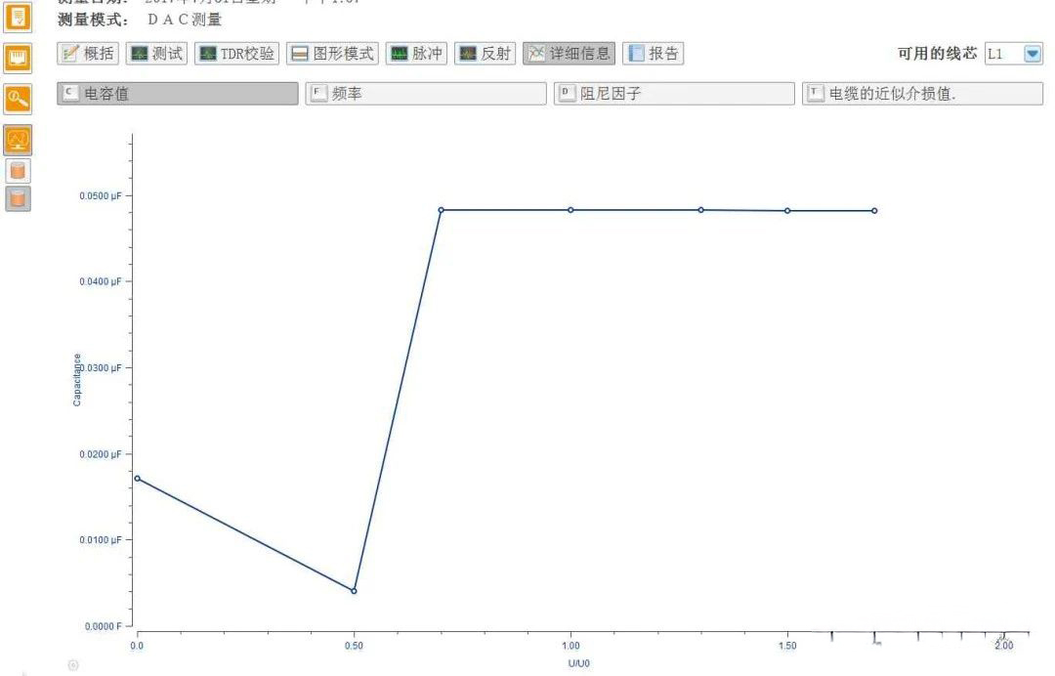The height and width of the screenshot is (676, 1055).
Task: Open the 报告 report tab
Action: [653, 54]
